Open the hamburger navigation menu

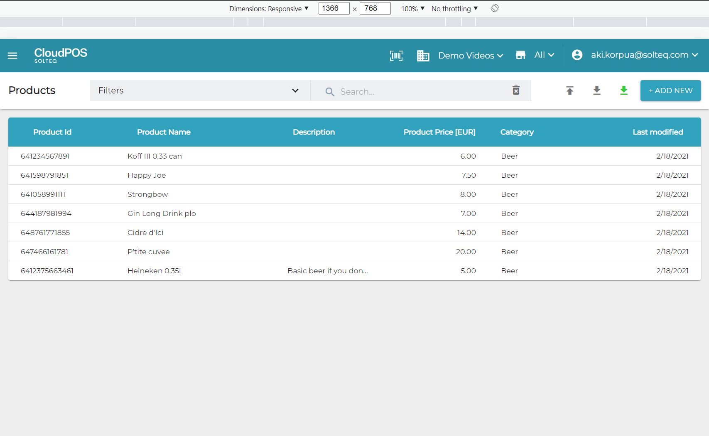[x=12, y=56]
